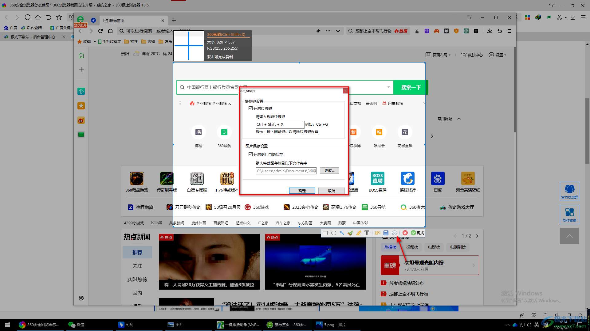Expand the address bar dropdown chevron
The height and width of the screenshot is (331, 590).
(x=338, y=31)
